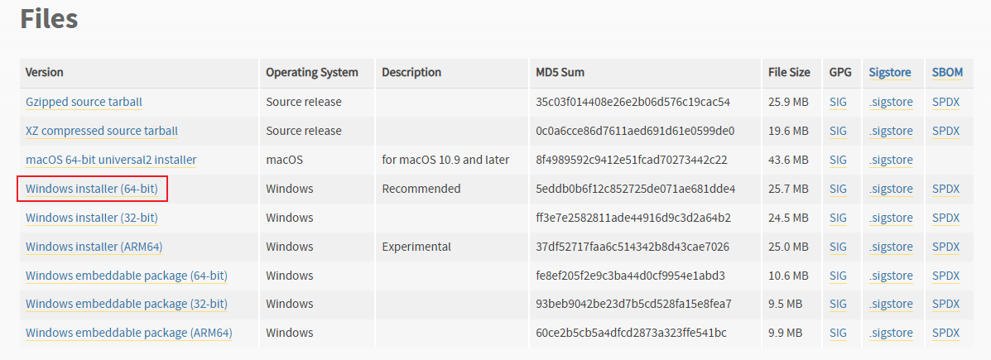Viewport: 991px width, 360px height.
Task: Select the Windows installer (32-bit) link
Action: 92,218
